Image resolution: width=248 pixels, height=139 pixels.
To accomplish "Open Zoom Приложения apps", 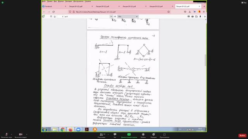I will 164,136.
